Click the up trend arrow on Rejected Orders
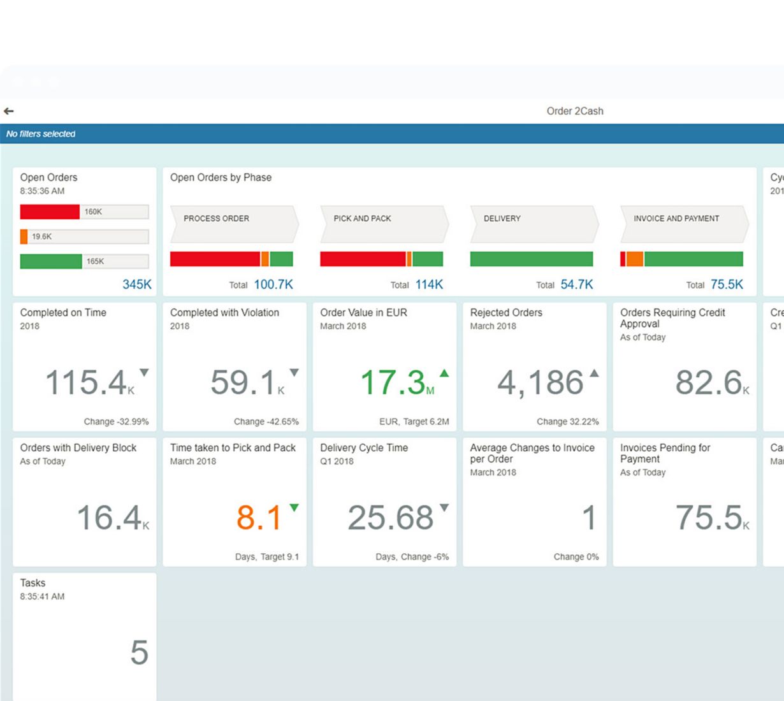 (x=594, y=373)
